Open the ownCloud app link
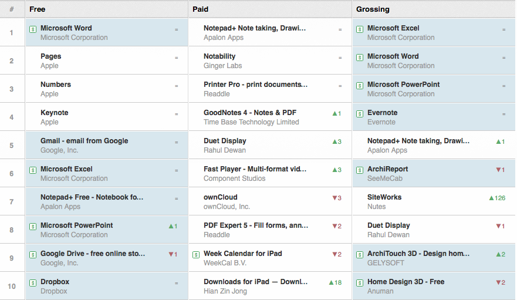 [x=221, y=197]
